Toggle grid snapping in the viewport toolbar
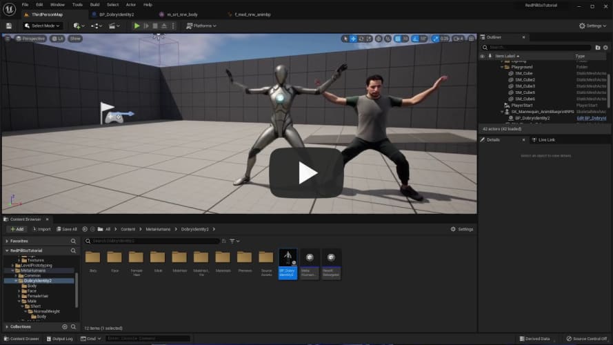The image size is (613, 345). (397, 39)
